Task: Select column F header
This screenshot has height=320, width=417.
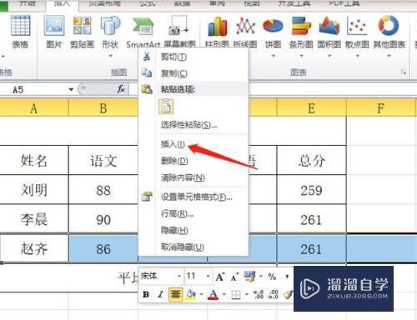Action: coord(381,107)
